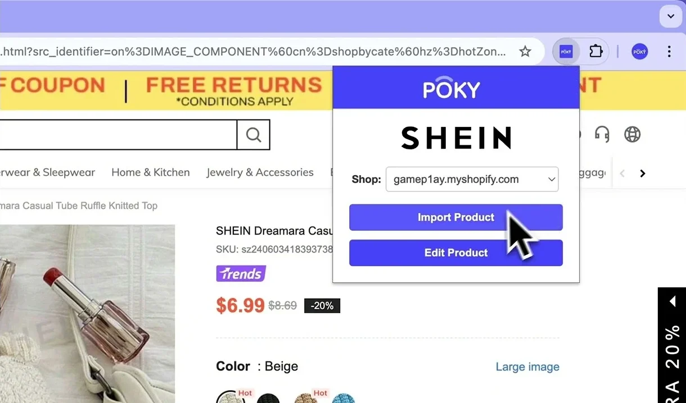Expand more categories with the right chevron

[643, 173]
